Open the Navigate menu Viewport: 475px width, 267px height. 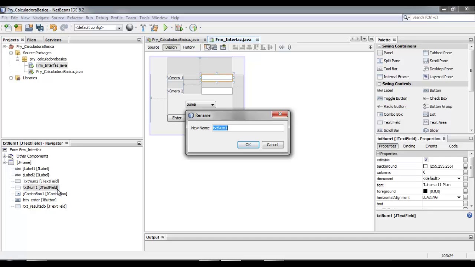pyautogui.click(x=40, y=18)
